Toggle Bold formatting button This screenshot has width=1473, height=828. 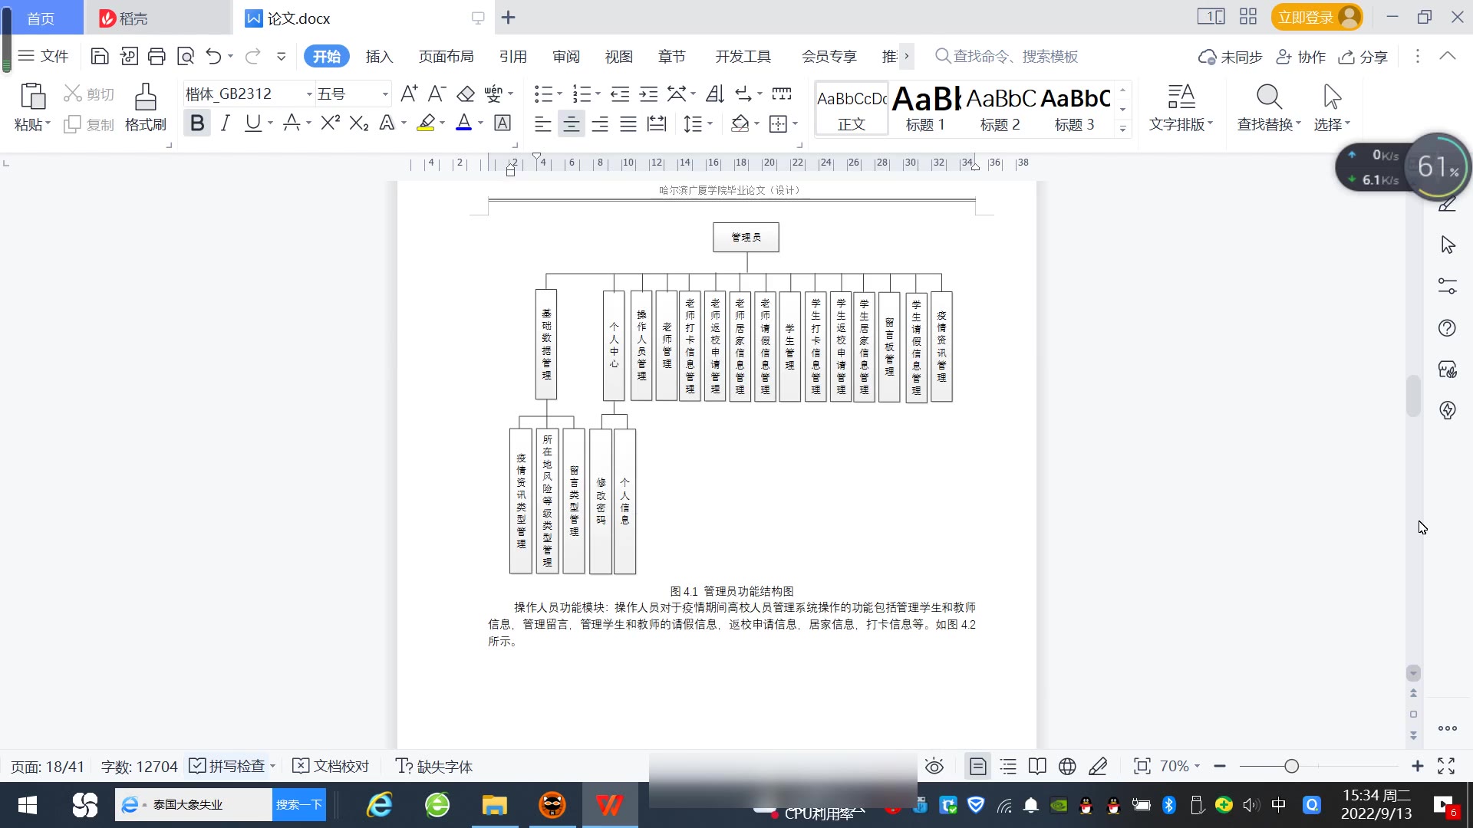[197, 123]
